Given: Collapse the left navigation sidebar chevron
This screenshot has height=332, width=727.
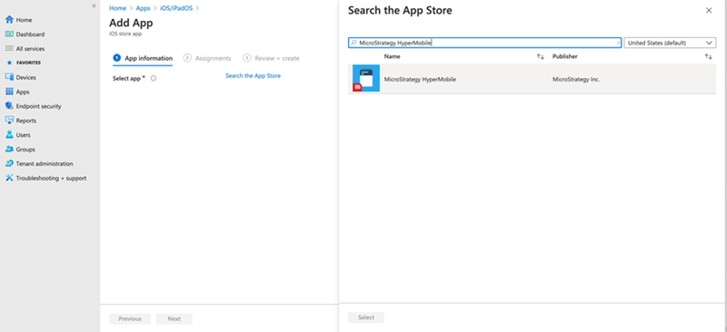Looking at the screenshot, I should point(95,5).
